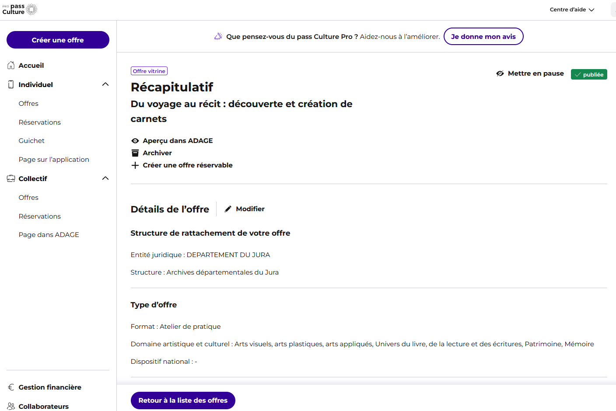Click the checkmark icon in publiée badge
The width and height of the screenshot is (616, 411).
pyautogui.click(x=577, y=74)
